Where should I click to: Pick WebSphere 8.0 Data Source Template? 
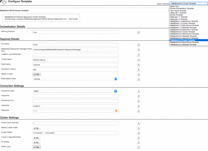pyautogui.click(x=189, y=34)
